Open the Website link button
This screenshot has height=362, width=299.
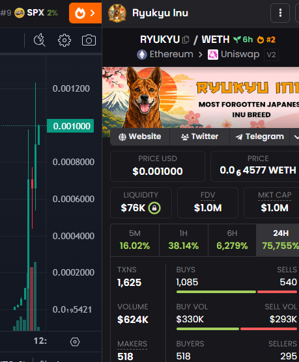[x=140, y=136]
